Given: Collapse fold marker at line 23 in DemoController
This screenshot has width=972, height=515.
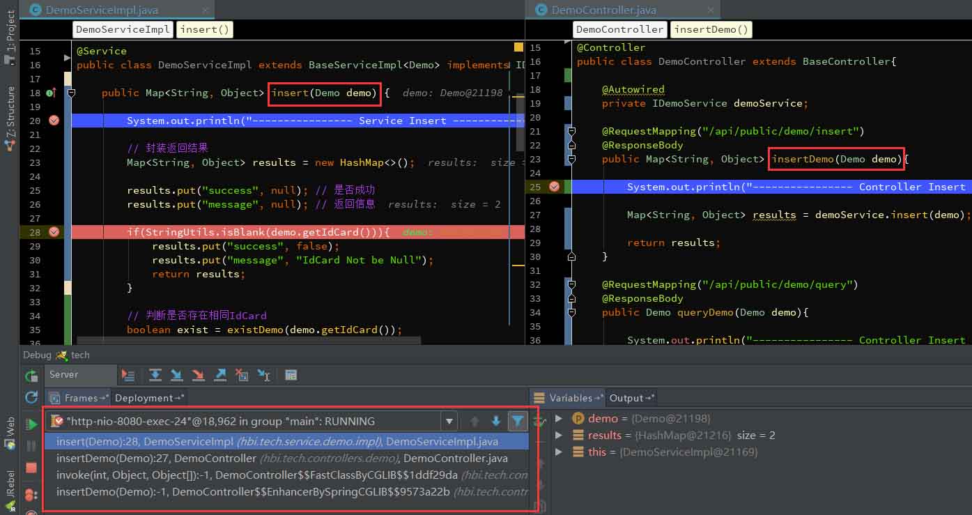Looking at the screenshot, I should pyautogui.click(x=571, y=159).
